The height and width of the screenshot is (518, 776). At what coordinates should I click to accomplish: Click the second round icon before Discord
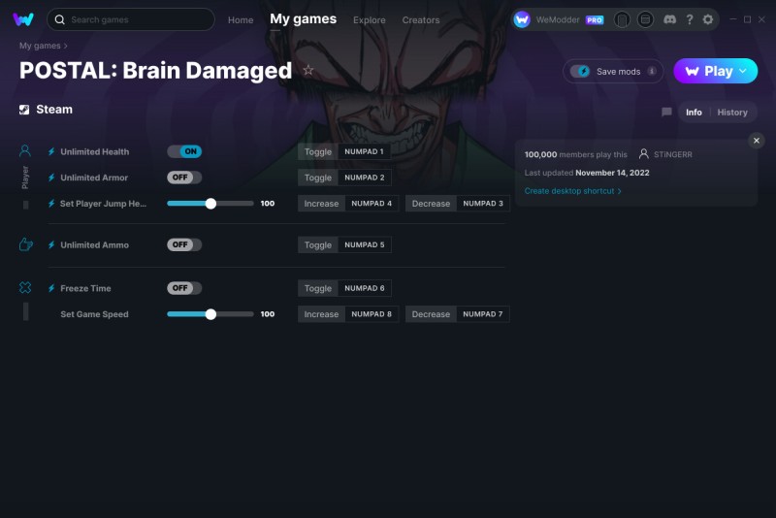coord(645,19)
